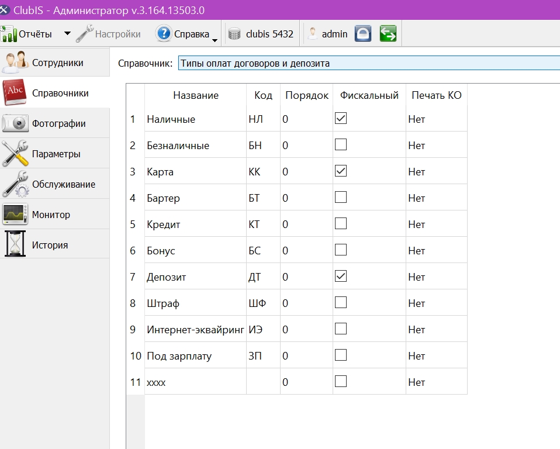
Task: Toggle Фискальный checkbox for Наличные
Action: point(341,118)
